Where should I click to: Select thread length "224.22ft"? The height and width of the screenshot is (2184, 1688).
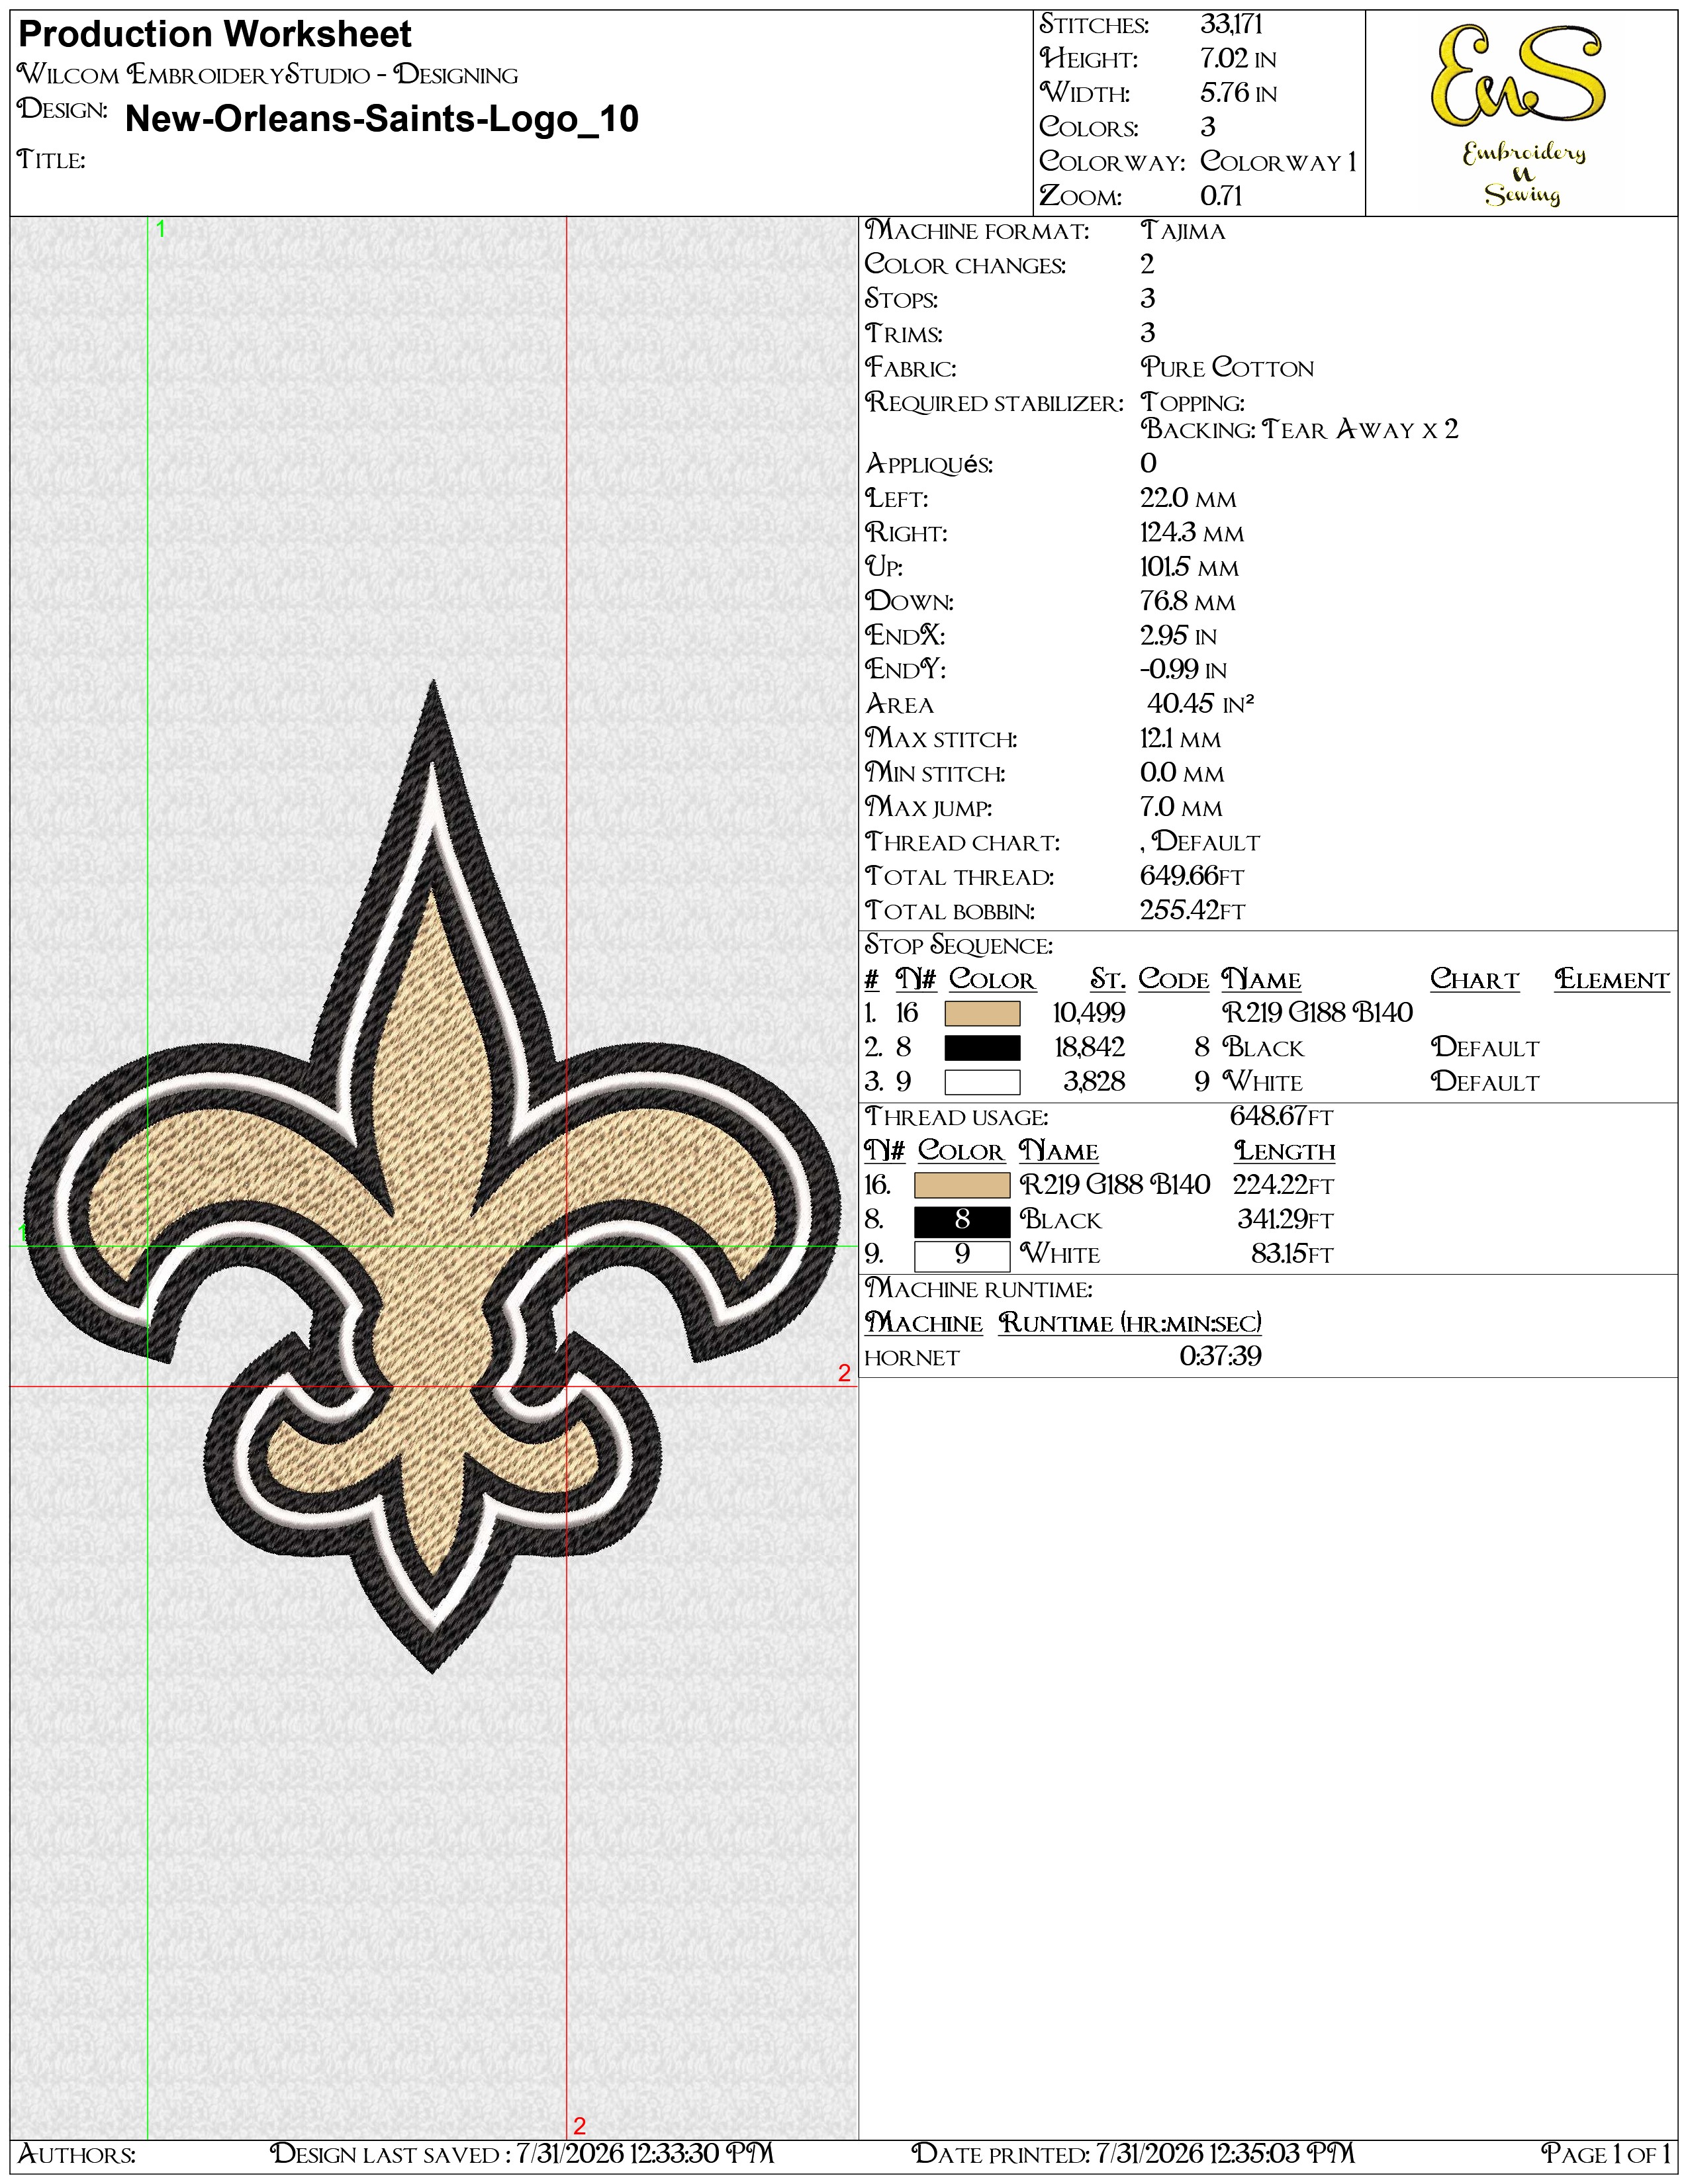click(1283, 1185)
